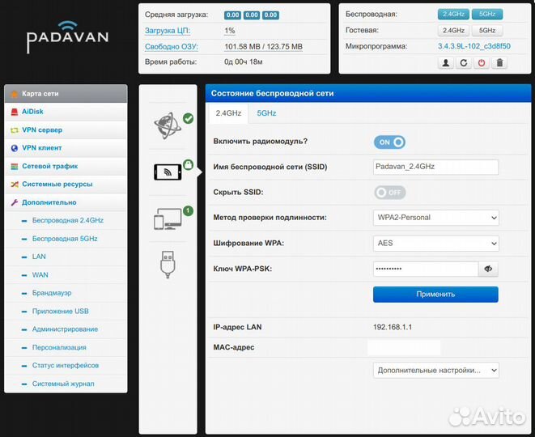535x437 pixels.
Task: Switch to the 2.4GHz tab
Action: pyautogui.click(x=228, y=113)
